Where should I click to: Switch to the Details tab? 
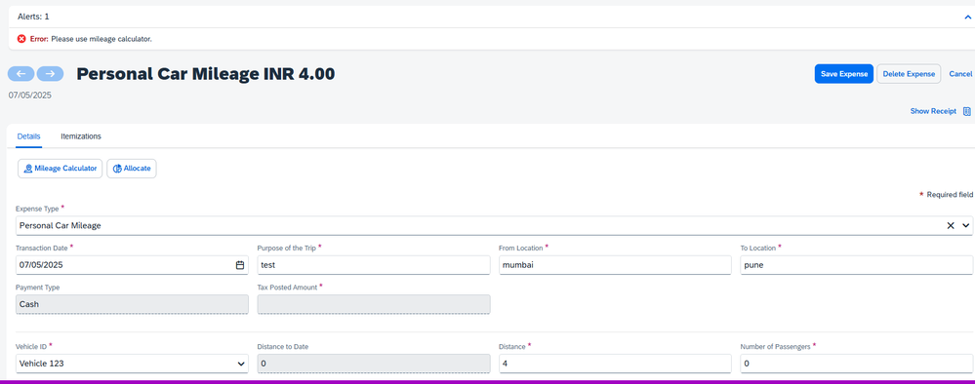(x=28, y=136)
